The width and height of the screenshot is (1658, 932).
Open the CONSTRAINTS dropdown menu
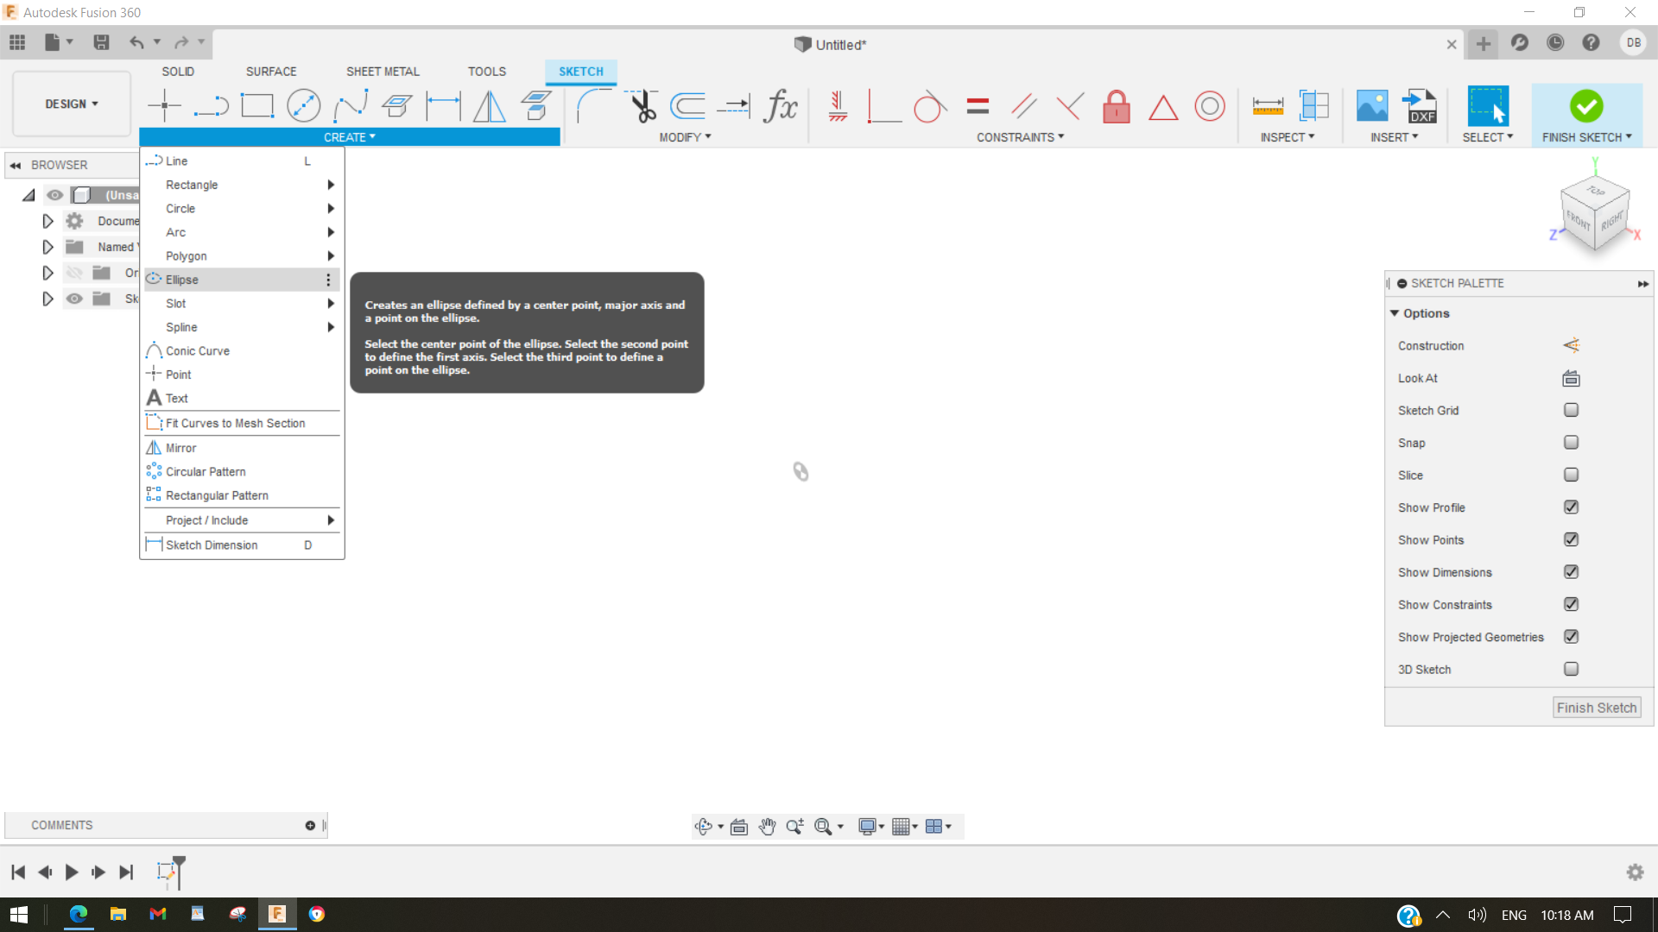[x=1020, y=137]
